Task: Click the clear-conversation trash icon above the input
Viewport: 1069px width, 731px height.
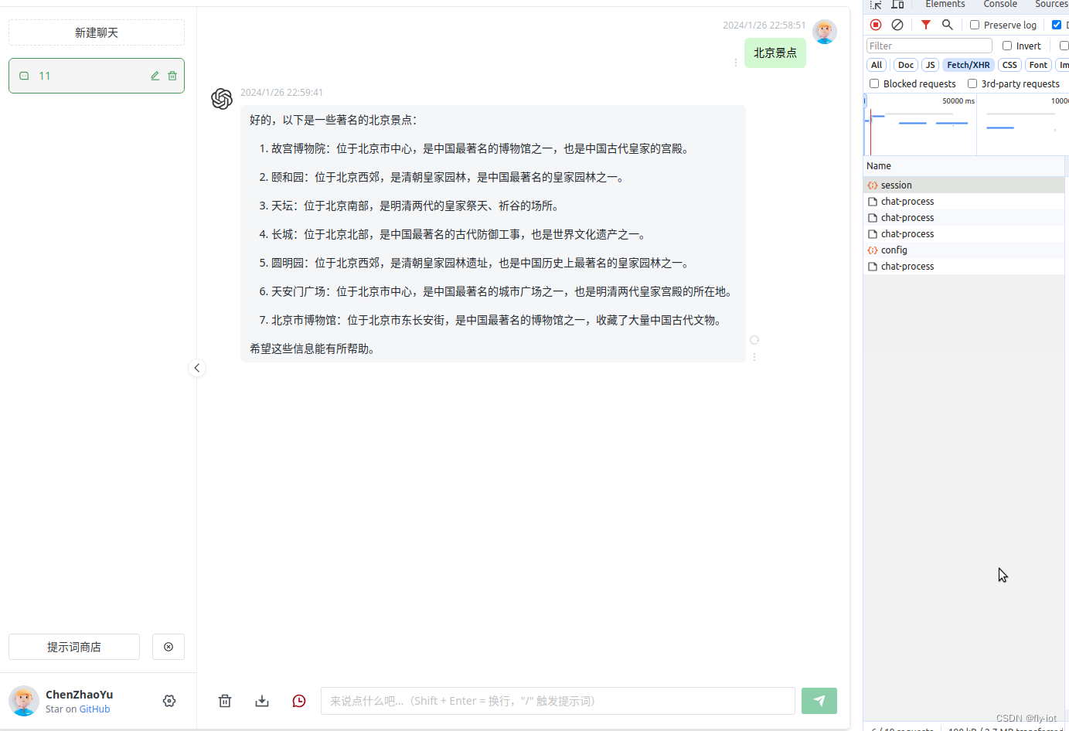Action: [225, 701]
